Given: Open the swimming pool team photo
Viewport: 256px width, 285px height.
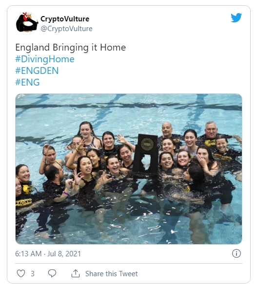Looking at the screenshot, I should [129, 169].
